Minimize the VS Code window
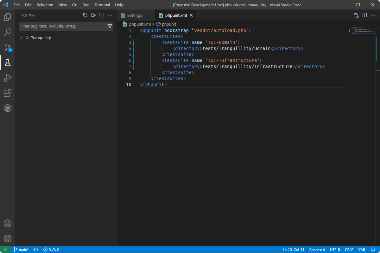The image size is (380, 253). pos(344,5)
